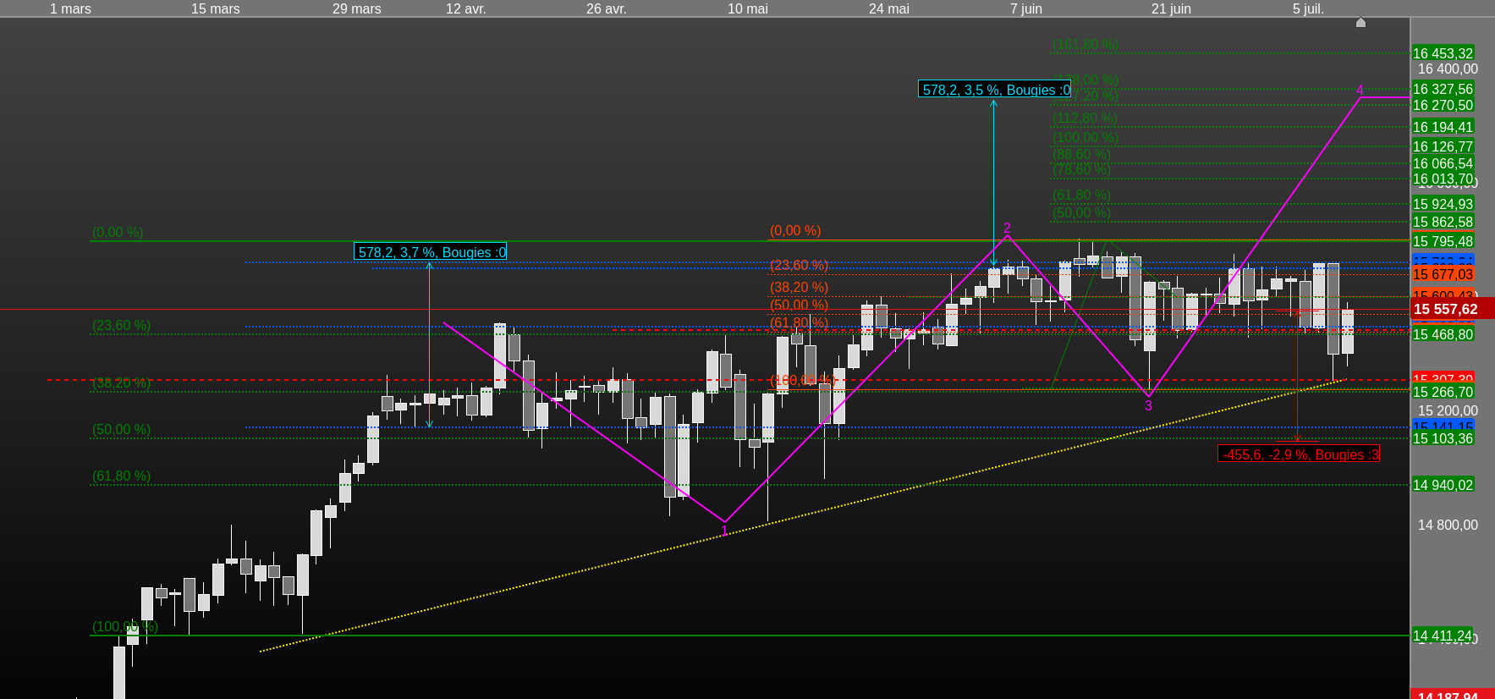
Task: Click the 14 940,02 price label
Action: point(1443,485)
